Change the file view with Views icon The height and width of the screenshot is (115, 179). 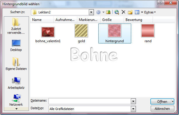coord(137,12)
